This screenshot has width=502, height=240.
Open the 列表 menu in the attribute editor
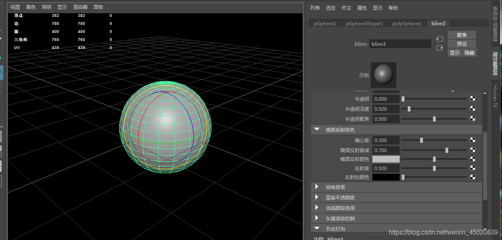pyautogui.click(x=315, y=8)
